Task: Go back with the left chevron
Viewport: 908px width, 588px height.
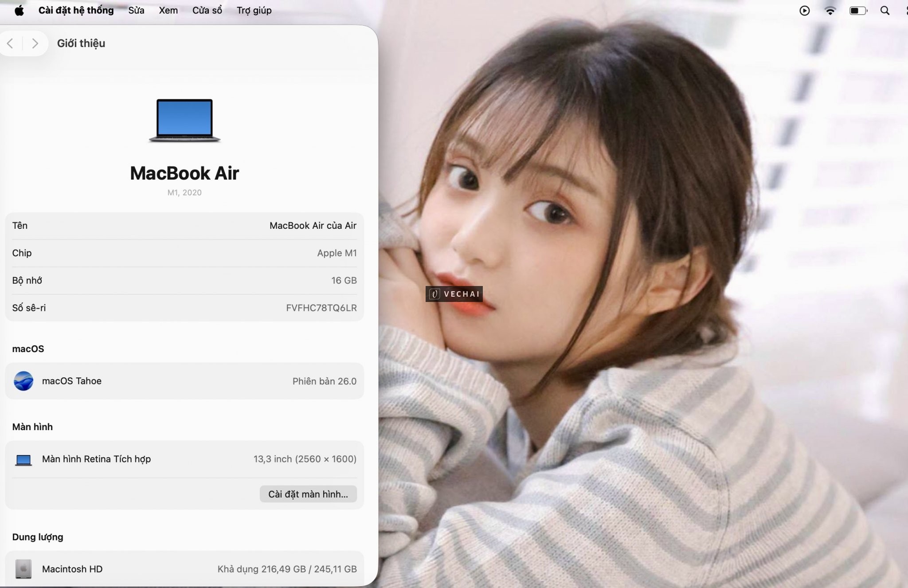Action: tap(10, 43)
